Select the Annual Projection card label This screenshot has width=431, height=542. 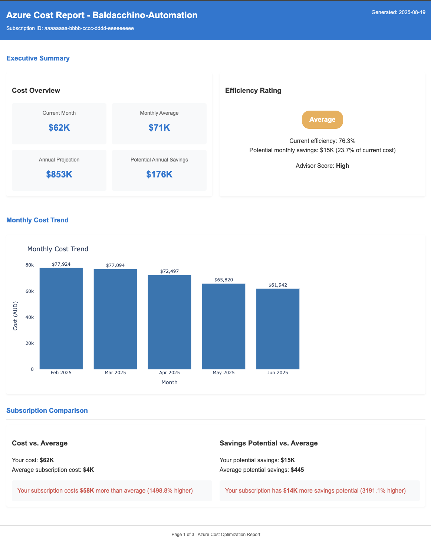(59, 160)
